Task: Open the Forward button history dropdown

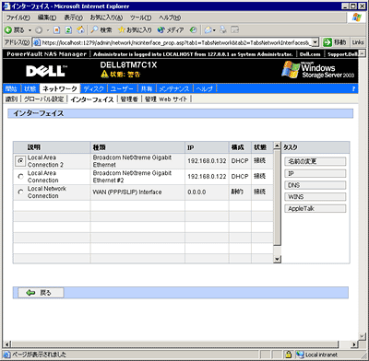Action: tap(48, 30)
